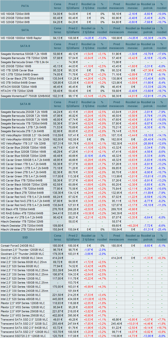The width and height of the screenshot is (168, 338).
Task: Click the -0,18 € cell for Caviar Blue 500GB
Action: click(89, 156)
